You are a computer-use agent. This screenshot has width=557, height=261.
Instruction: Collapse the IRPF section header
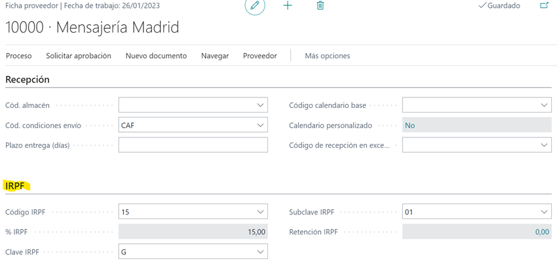15,186
